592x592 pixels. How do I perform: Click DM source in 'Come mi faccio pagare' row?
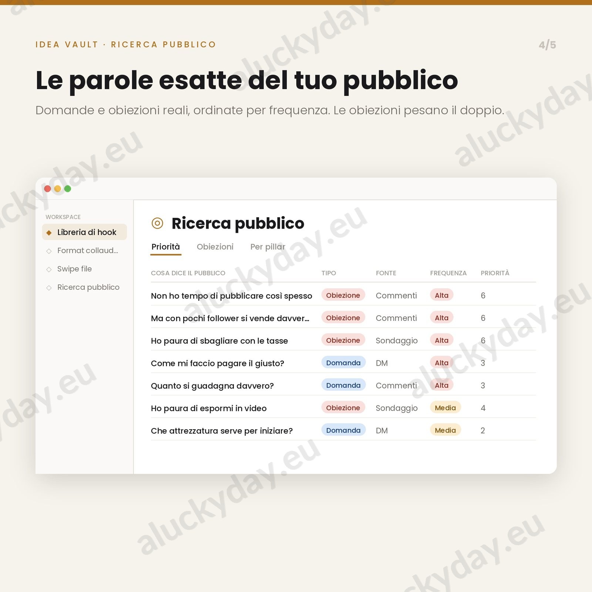tap(382, 363)
